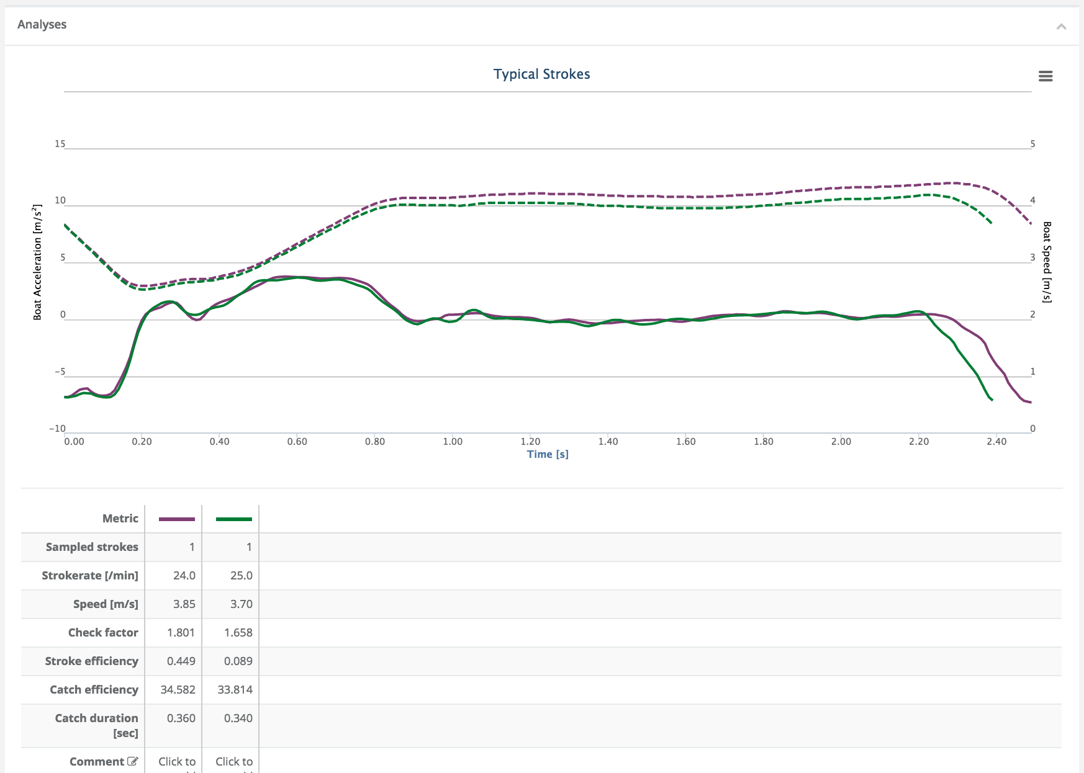
Task: Select the purple line swatch in Metric row
Action: [177, 519]
